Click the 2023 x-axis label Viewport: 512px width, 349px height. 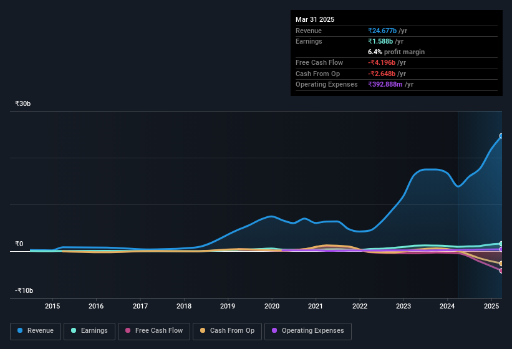pos(403,306)
